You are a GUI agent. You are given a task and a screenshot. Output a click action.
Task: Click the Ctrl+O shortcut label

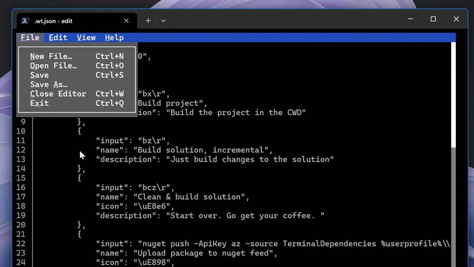(x=110, y=66)
